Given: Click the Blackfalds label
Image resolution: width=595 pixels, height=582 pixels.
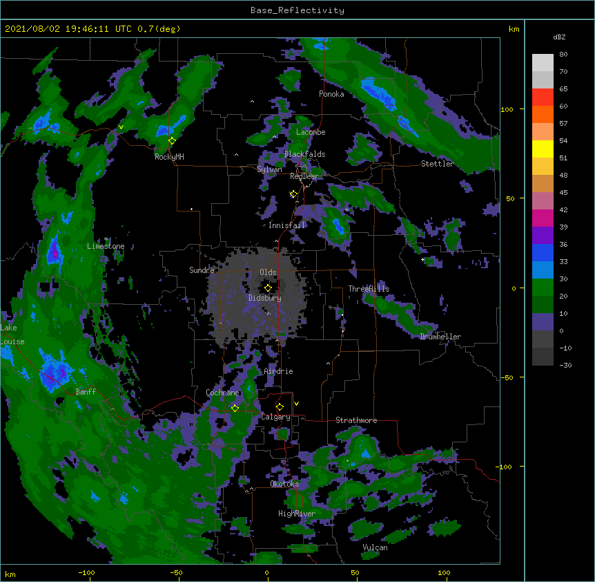Looking at the screenshot, I should click(304, 154).
